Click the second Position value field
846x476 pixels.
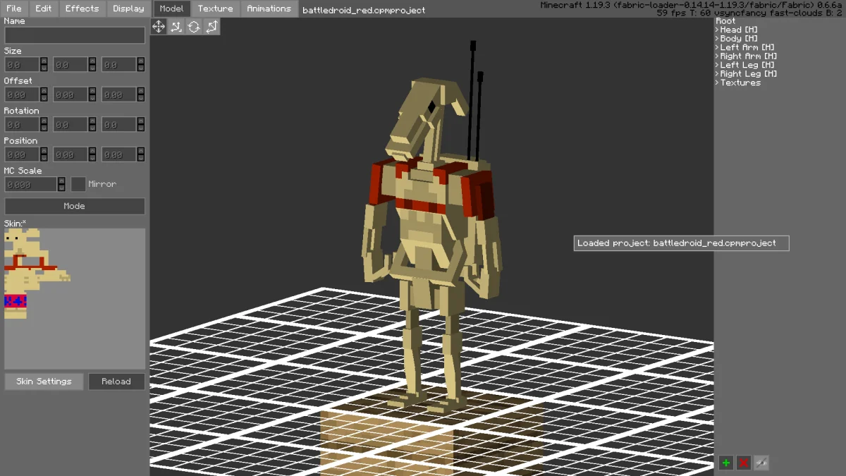(x=70, y=154)
